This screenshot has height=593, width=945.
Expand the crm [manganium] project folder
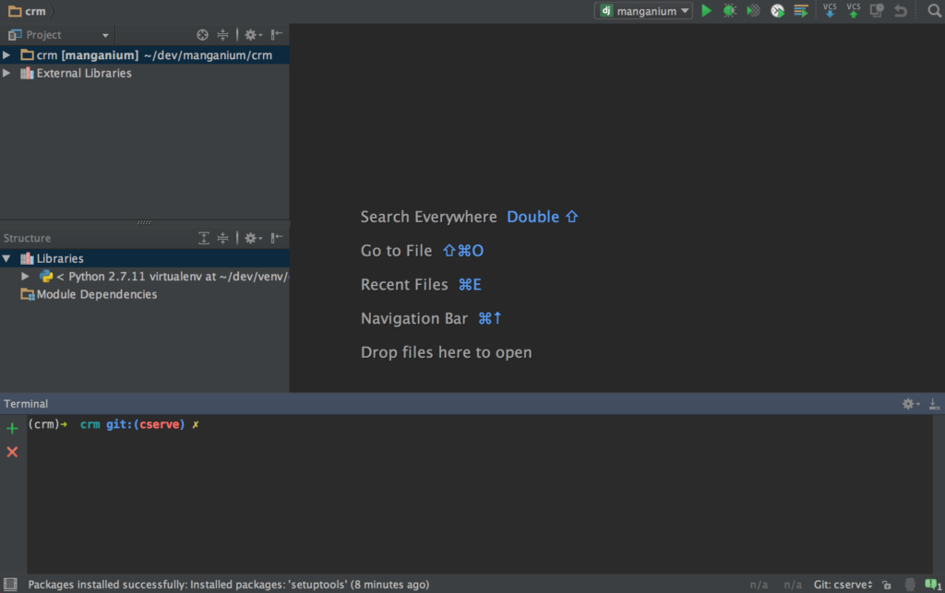(6, 54)
